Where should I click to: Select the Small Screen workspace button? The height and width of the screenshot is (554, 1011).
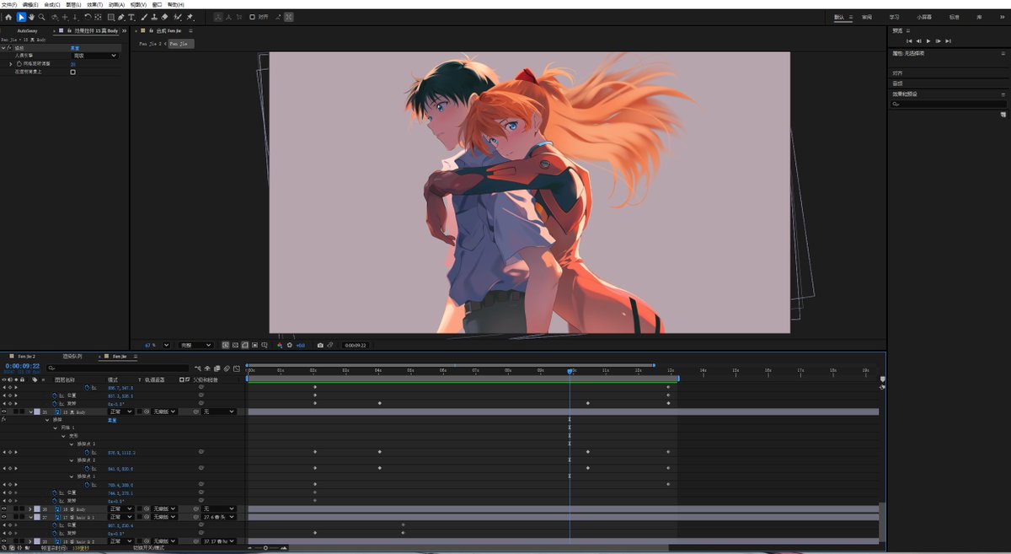(924, 17)
